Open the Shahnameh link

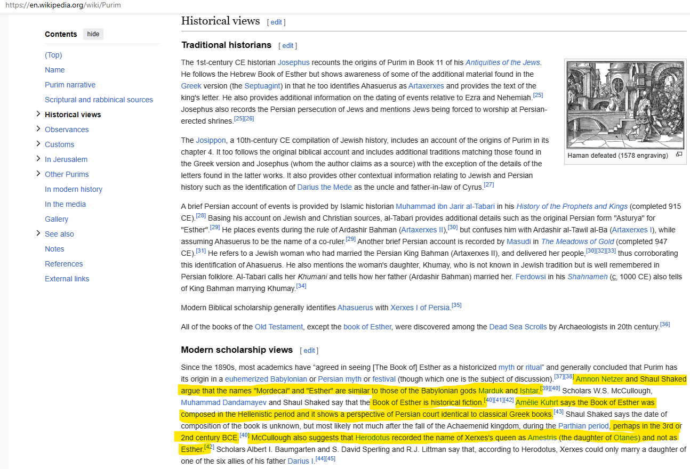tap(588, 277)
